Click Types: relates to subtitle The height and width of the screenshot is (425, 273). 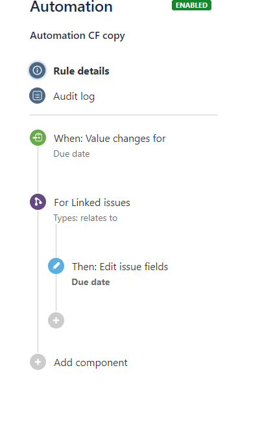tap(85, 218)
